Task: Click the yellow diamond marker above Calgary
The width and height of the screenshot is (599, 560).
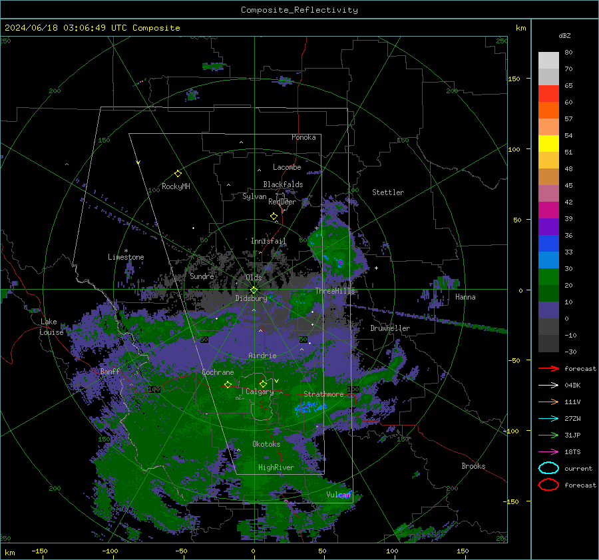Action: 263,384
